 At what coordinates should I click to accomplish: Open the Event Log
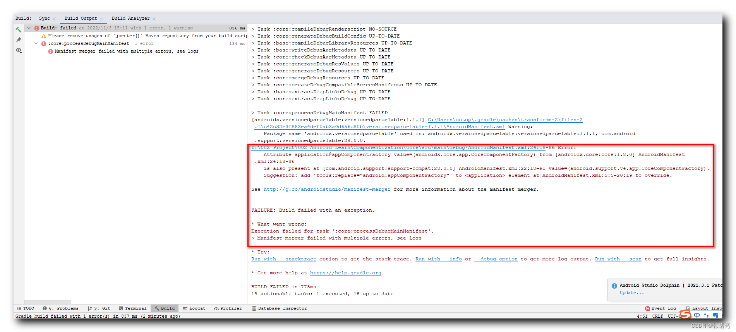click(x=661, y=308)
